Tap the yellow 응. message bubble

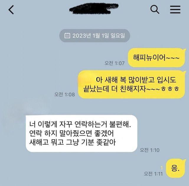pos(175,168)
